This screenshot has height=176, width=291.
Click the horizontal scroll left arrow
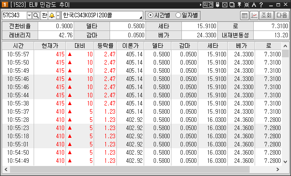pos(6,169)
